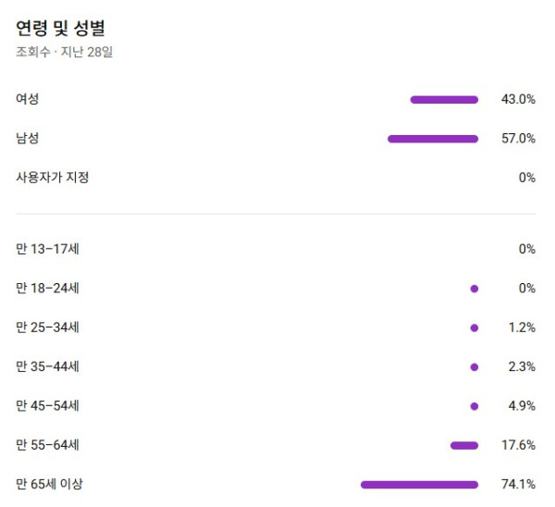Click the purple bar for 여성
The width and height of the screenshot is (555, 507).
coord(444,99)
